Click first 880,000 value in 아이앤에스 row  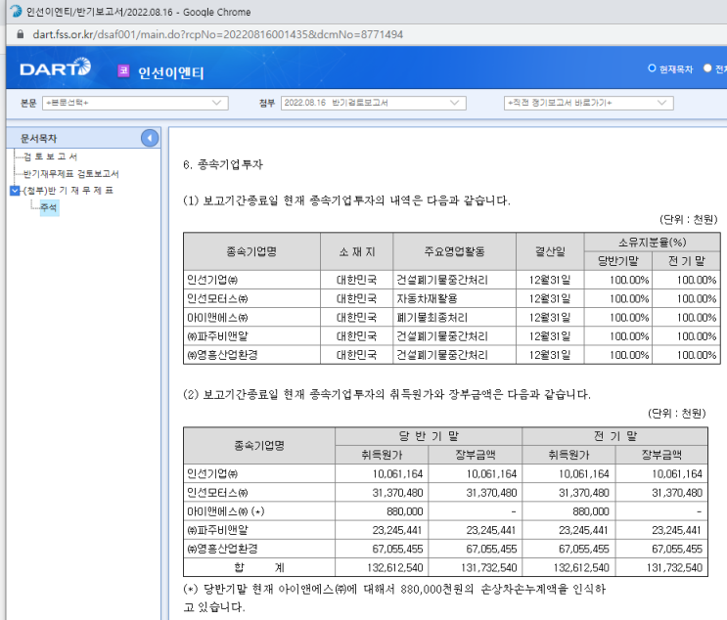(x=404, y=511)
